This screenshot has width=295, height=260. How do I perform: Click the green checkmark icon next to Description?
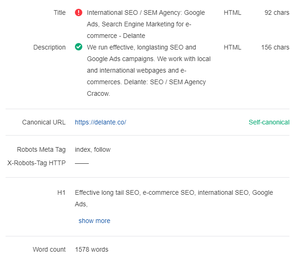coord(79,47)
